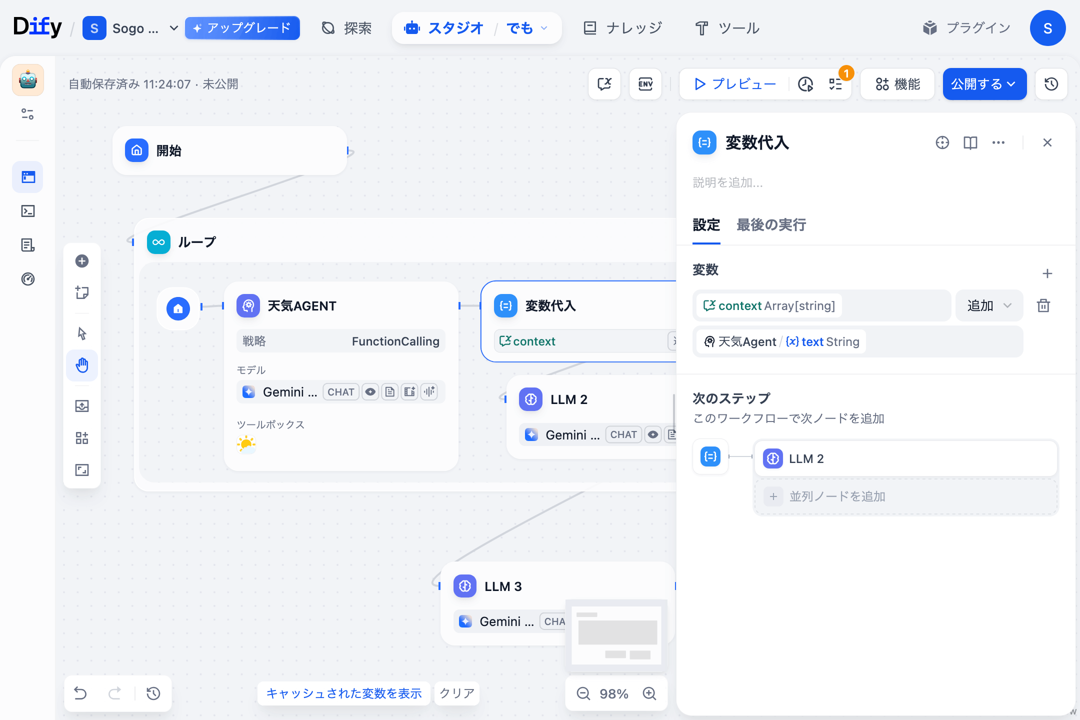The height and width of the screenshot is (720, 1080).
Task: Select the terminal icon in the left sidebar
Action: 27,211
